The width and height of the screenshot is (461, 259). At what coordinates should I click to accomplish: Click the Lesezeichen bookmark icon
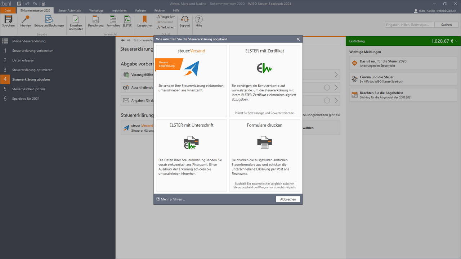[x=145, y=19]
